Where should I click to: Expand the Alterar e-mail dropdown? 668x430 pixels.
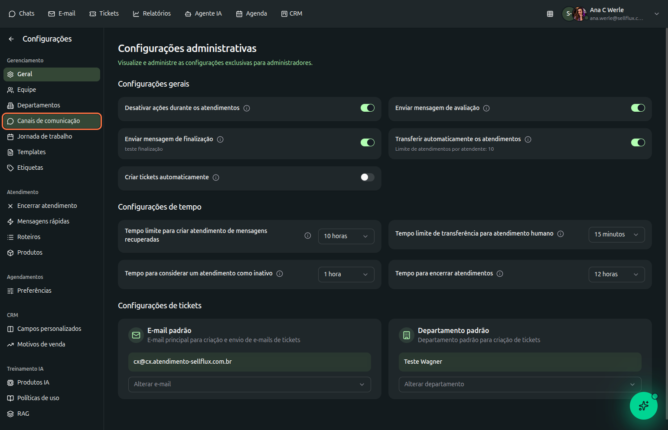[x=249, y=385]
